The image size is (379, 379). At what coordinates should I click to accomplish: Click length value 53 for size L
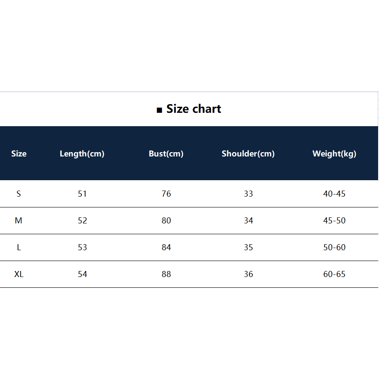point(82,247)
